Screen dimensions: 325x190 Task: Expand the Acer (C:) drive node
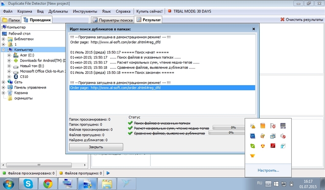coord(9,55)
